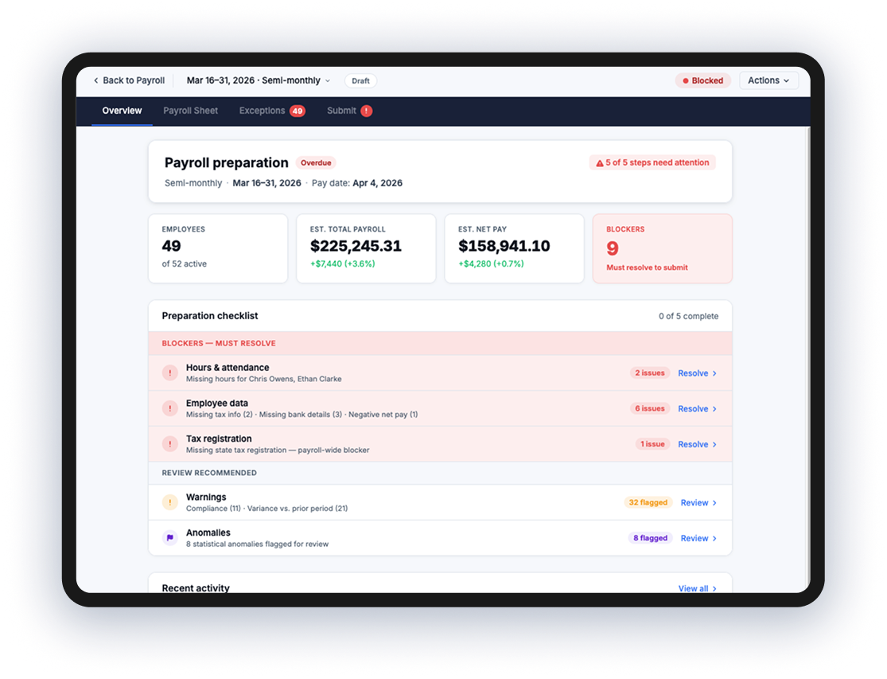Click the Draft status badge
The height and width of the screenshot is (679, 887).
click(x=360, y=81)
